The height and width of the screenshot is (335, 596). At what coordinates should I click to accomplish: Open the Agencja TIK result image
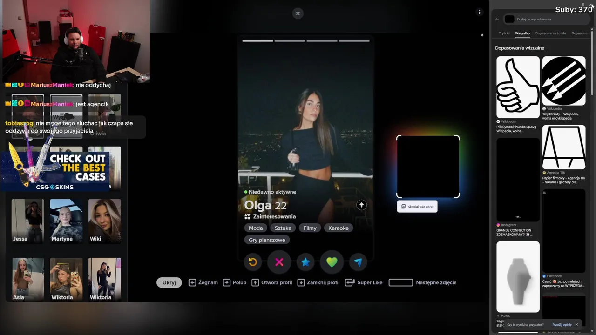(564, 147)
